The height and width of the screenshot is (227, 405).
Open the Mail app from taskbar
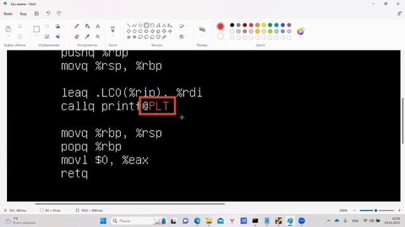point(220,221)
